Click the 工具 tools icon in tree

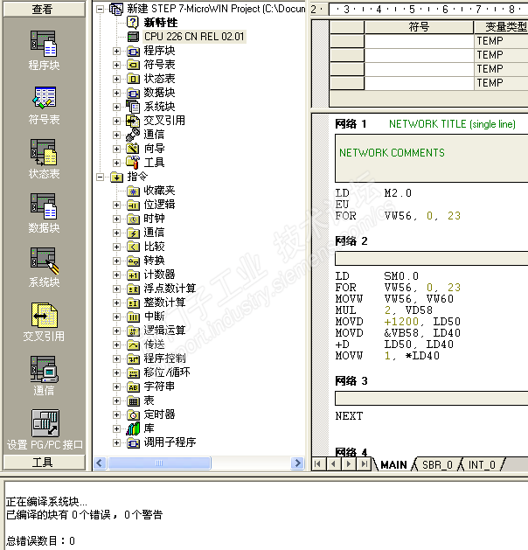coord(133,163)
